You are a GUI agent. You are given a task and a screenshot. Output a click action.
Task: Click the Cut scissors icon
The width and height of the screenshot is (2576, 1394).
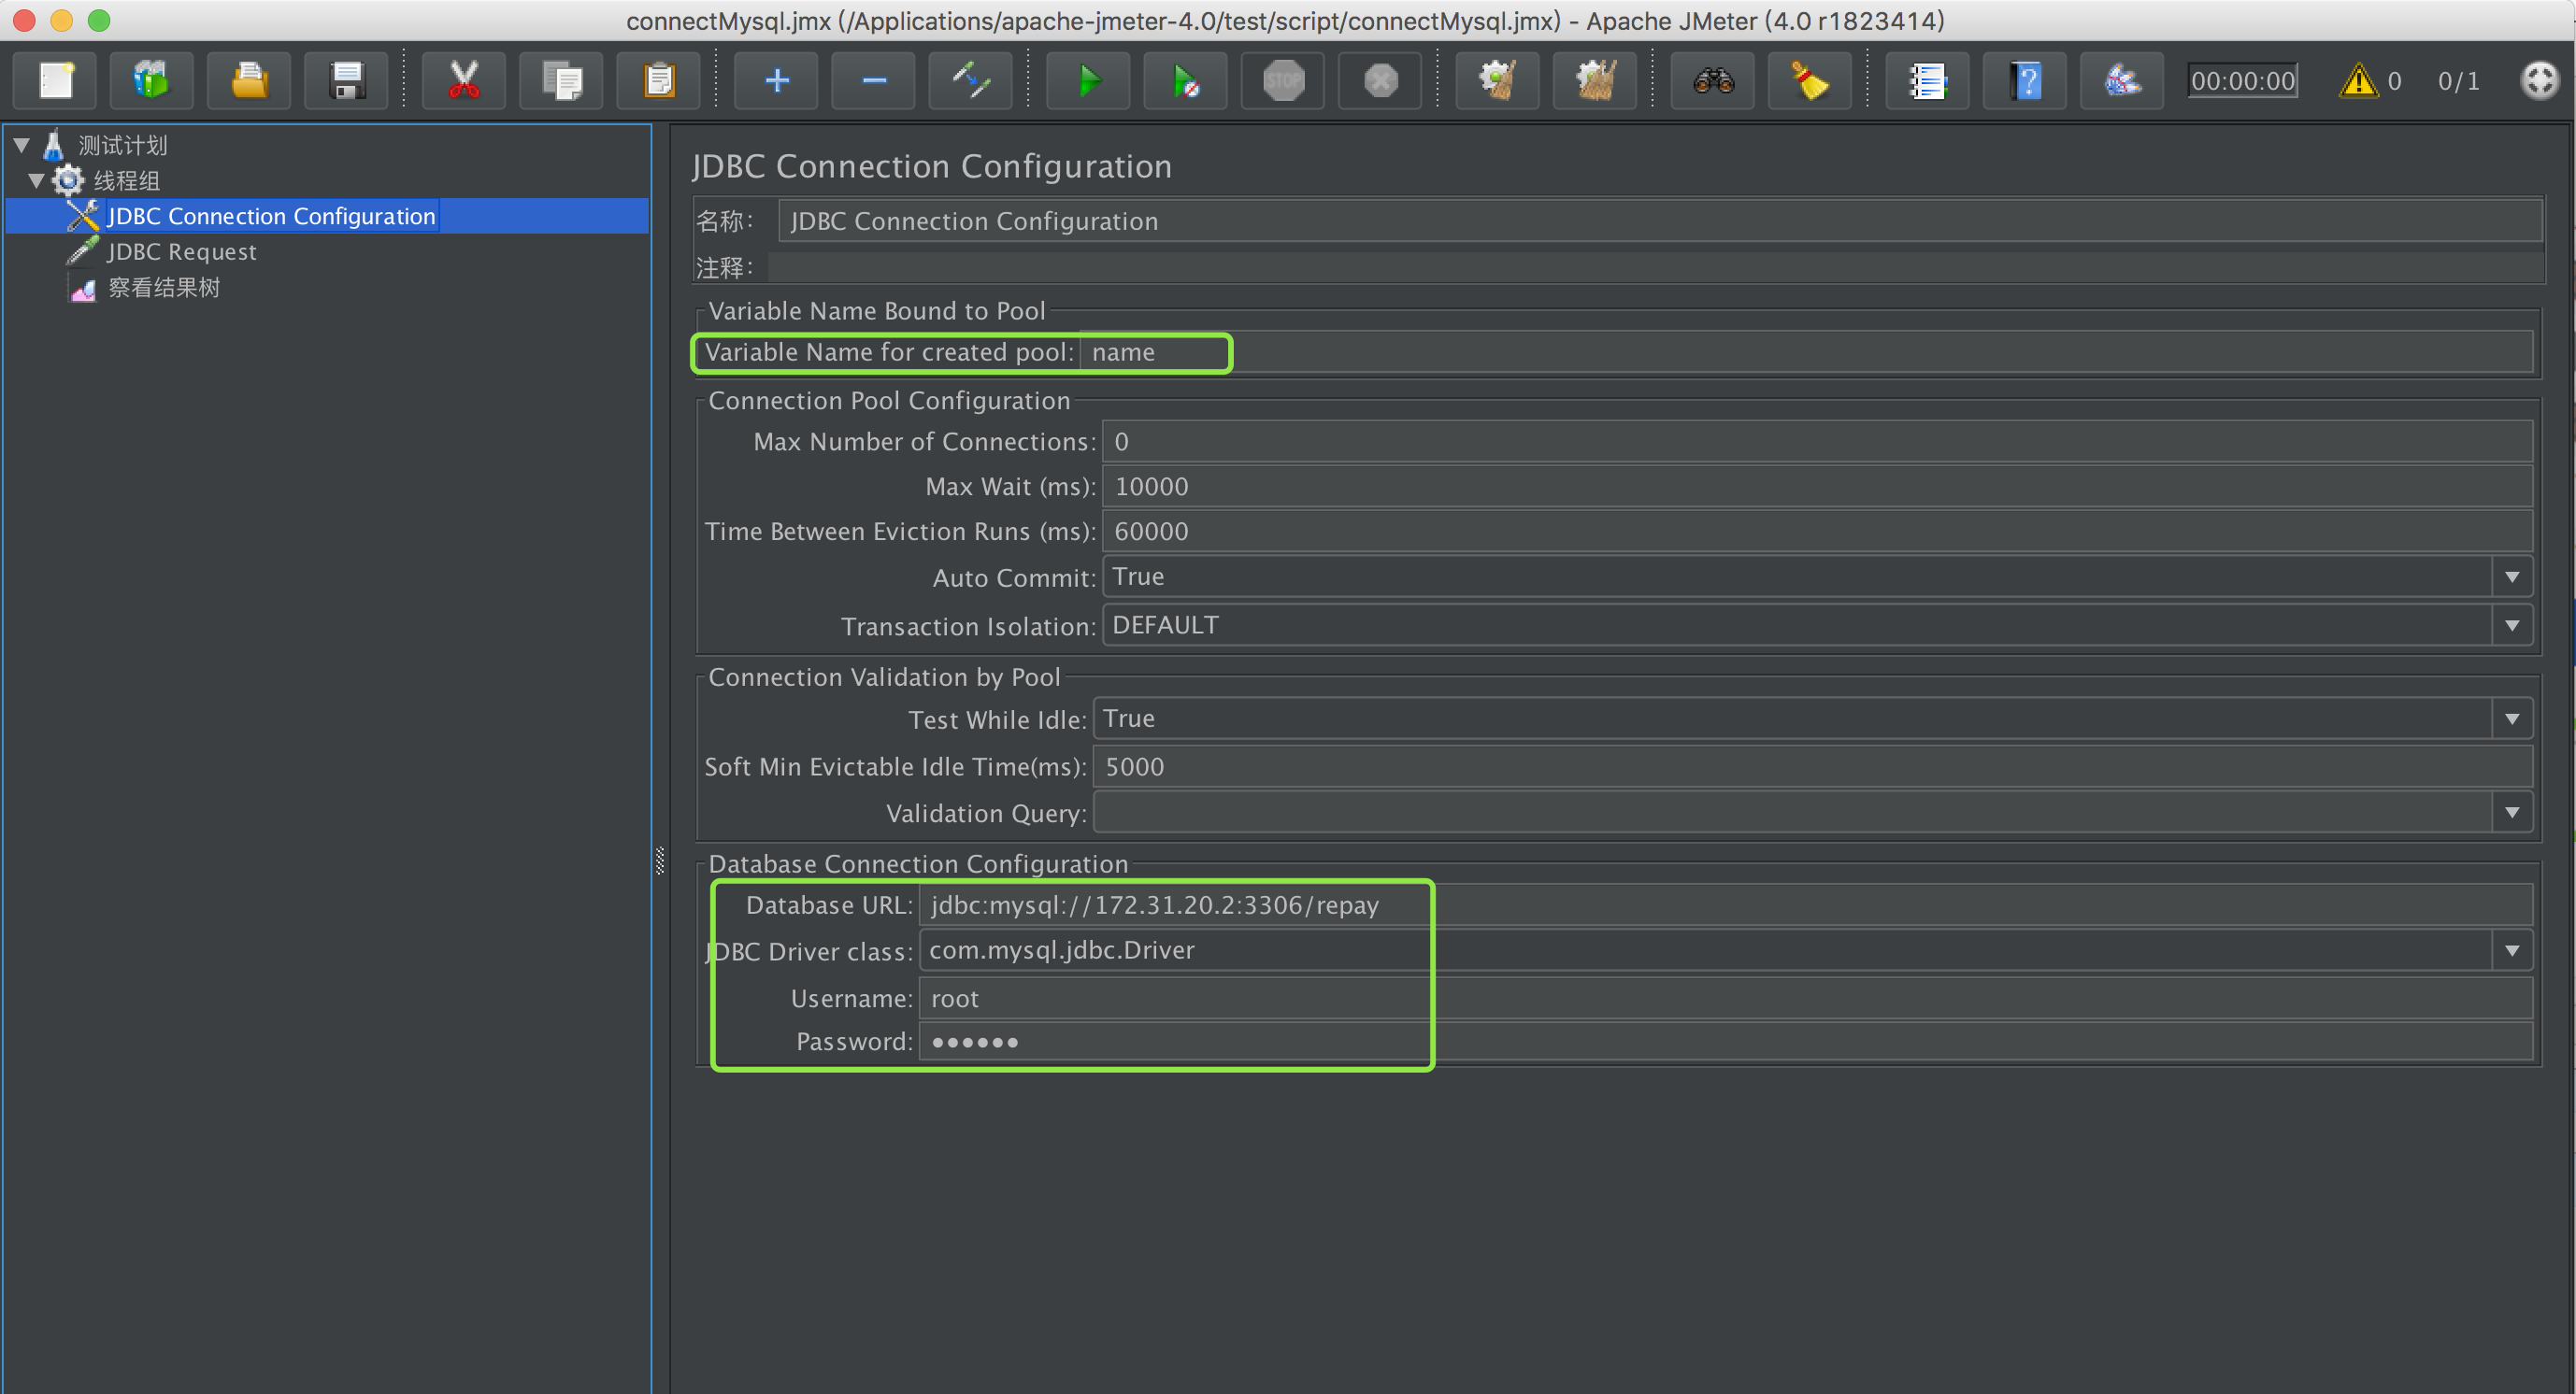point(463,80)
